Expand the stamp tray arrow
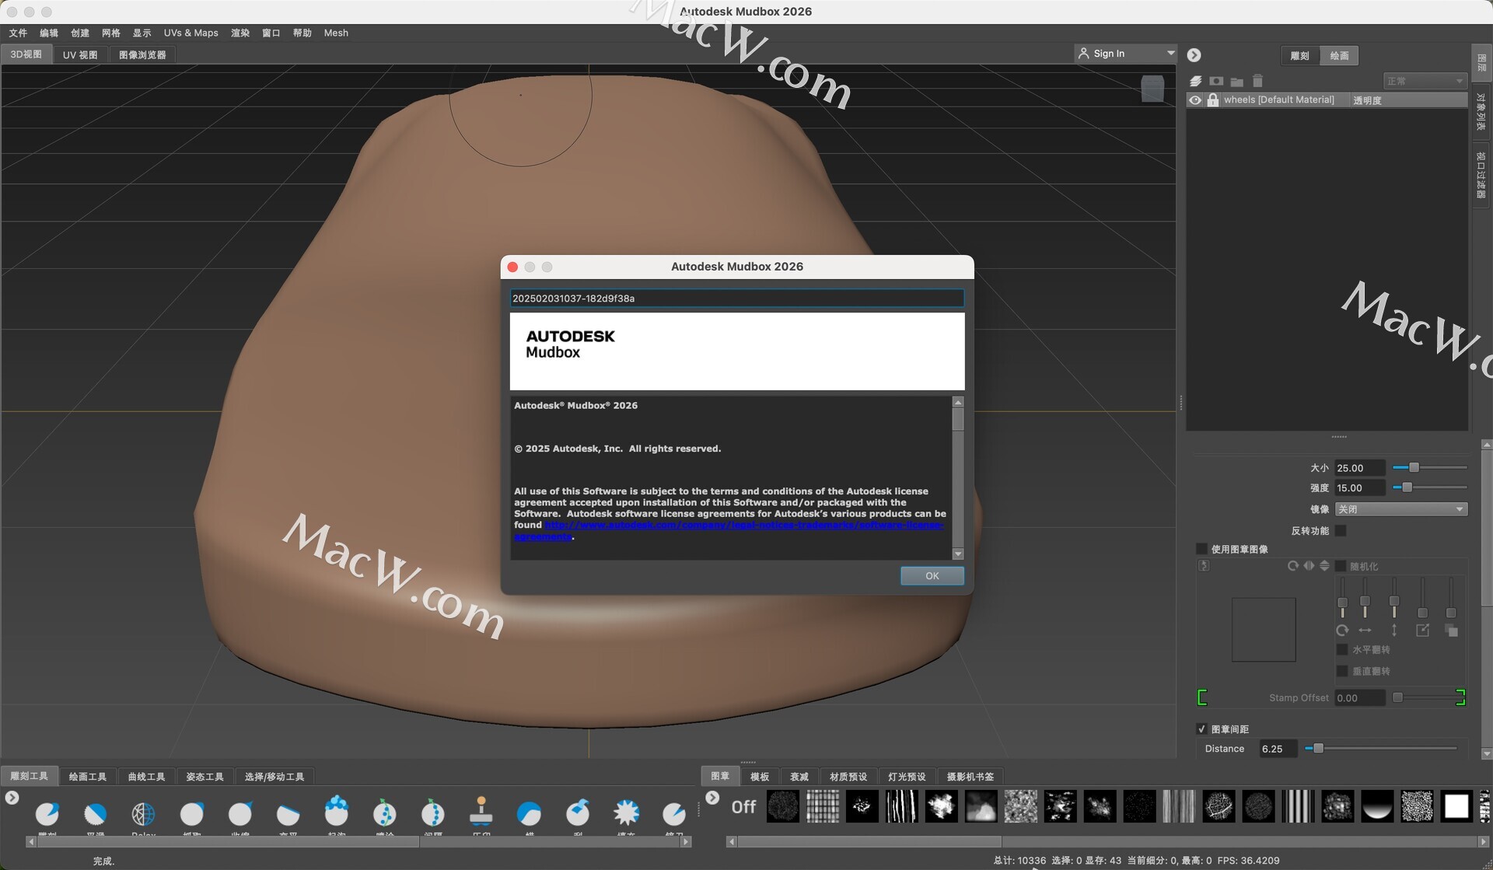The height and width of the screenshot is (870, 1493). pyautogui.click(x=712, y=798)
